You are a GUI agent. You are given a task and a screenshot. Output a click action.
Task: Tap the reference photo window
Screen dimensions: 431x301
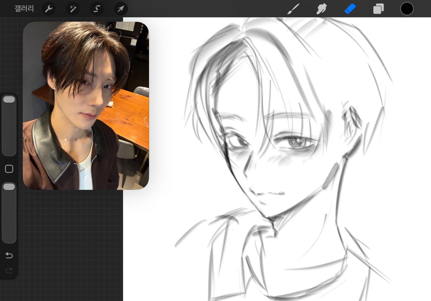[x=86, y=106]
